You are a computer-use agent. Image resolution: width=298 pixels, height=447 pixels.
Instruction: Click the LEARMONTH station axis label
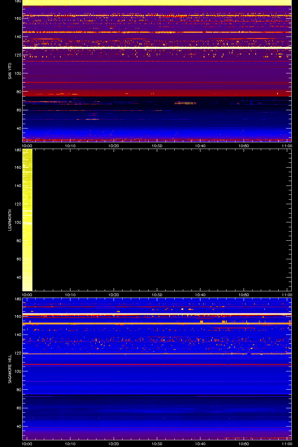click(10, 220)
